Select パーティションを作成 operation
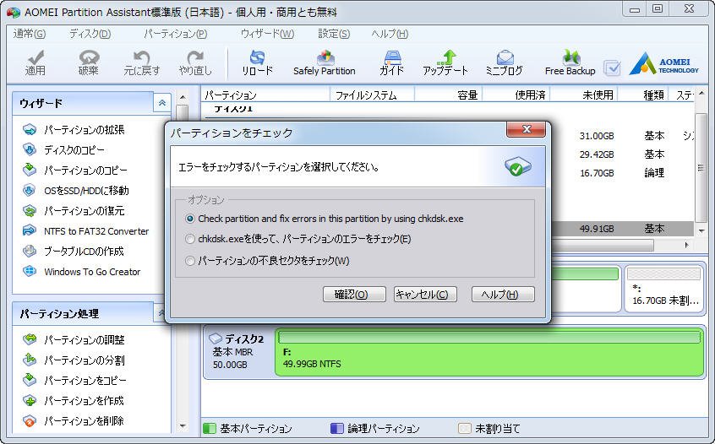 (73, 401)
